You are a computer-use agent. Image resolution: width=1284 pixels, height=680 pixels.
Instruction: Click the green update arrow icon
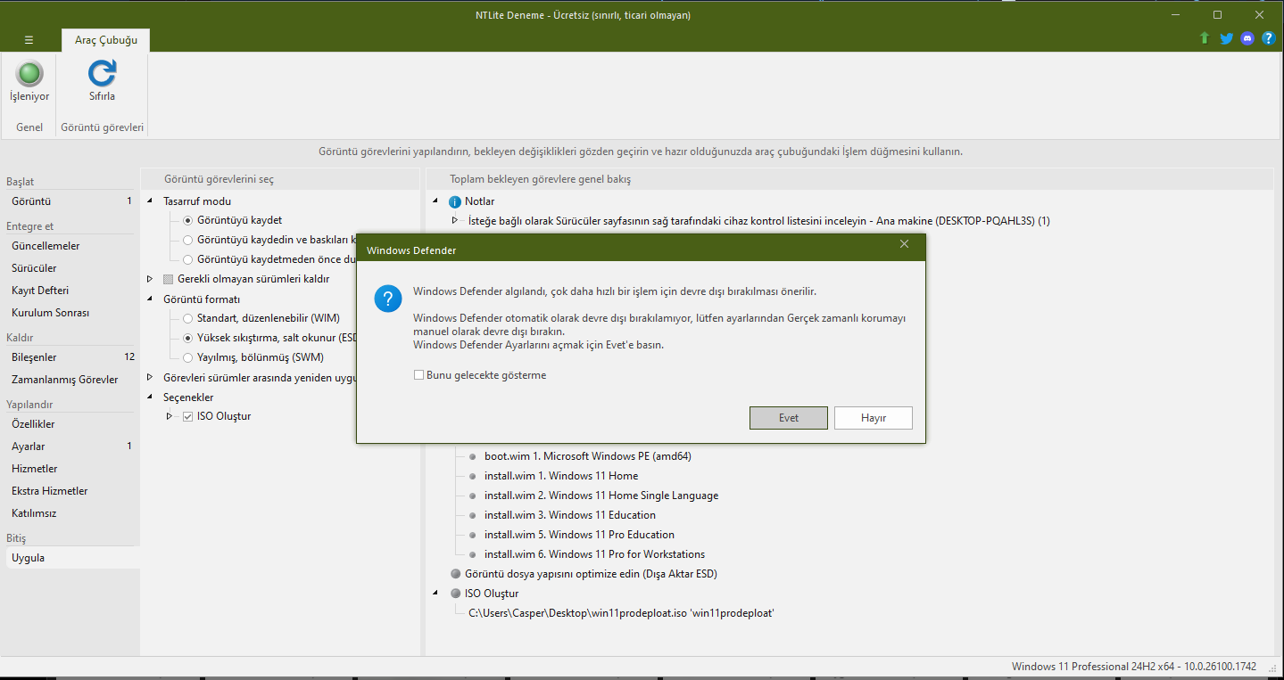1205,38
